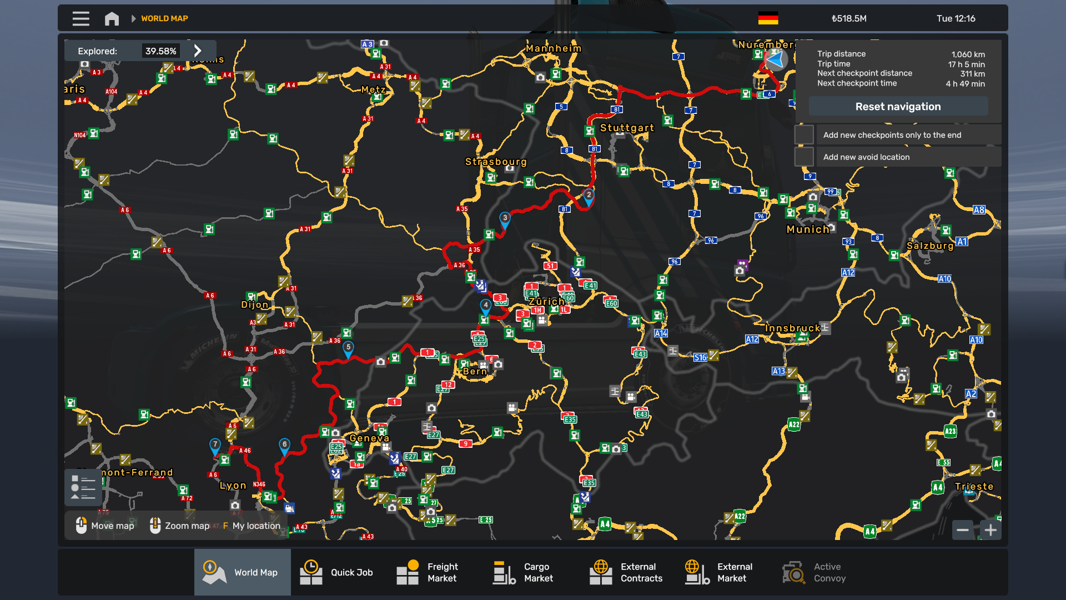Select route checkpoint marker 7 near Lyon
This screenshot has width=1066, height=600.
point(215,445)
